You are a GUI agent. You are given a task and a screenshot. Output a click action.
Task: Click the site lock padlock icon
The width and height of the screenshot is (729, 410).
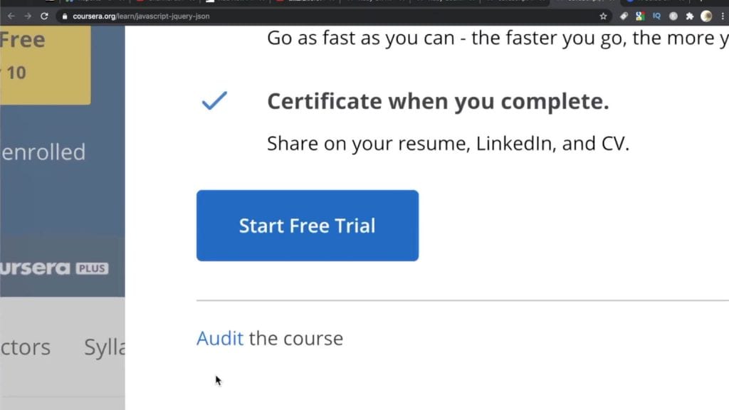65,16
